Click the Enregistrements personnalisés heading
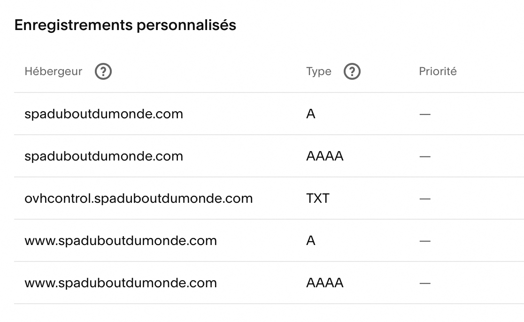The width and height of the screenshot is (524, 322). click(x=125, y=25)
